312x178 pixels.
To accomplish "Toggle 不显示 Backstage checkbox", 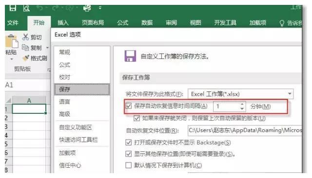I will [x=129, y=142].
